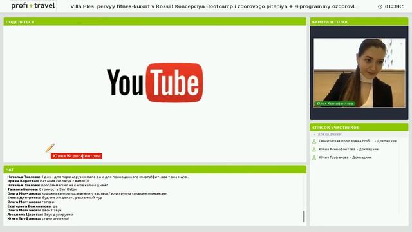This screenshot has height=232, width=412.
Task: Collapse the Докладчики group arrow
Action: (x=314, y=135)
